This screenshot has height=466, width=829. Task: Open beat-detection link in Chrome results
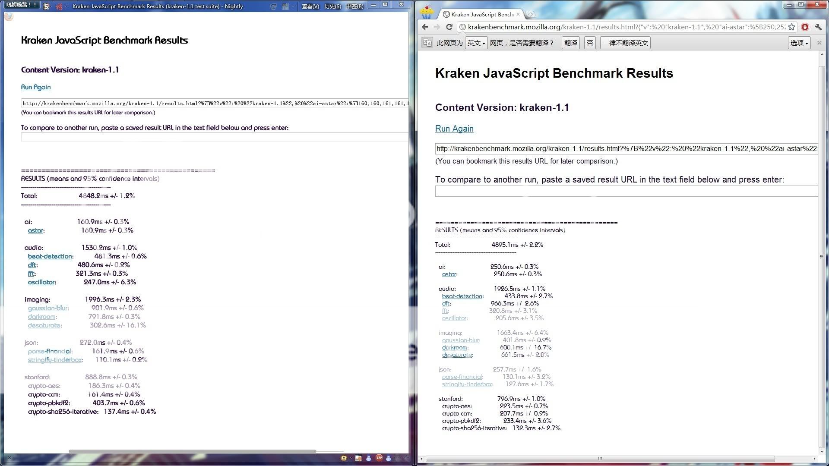[x=462, y=296]
